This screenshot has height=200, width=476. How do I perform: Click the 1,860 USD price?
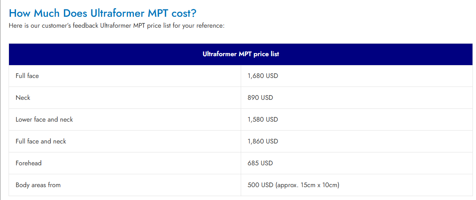point(263,142)
